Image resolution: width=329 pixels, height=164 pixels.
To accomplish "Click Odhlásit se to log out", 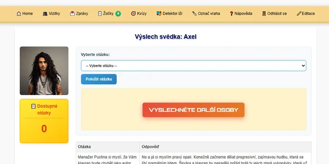I will tap(274, 14).
